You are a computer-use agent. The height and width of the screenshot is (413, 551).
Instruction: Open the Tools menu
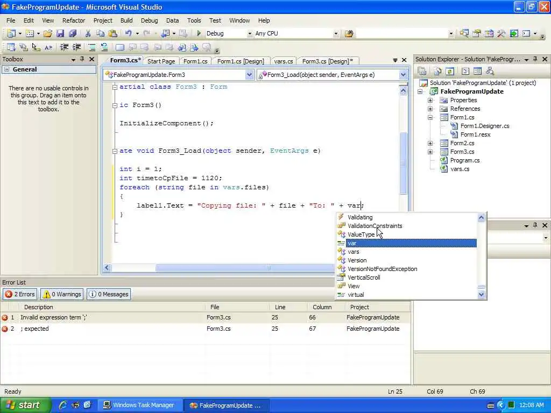click(194, 20)
